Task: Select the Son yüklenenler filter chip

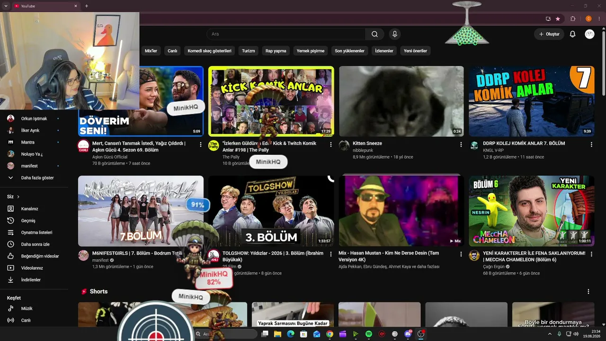Action: (350, 51)
